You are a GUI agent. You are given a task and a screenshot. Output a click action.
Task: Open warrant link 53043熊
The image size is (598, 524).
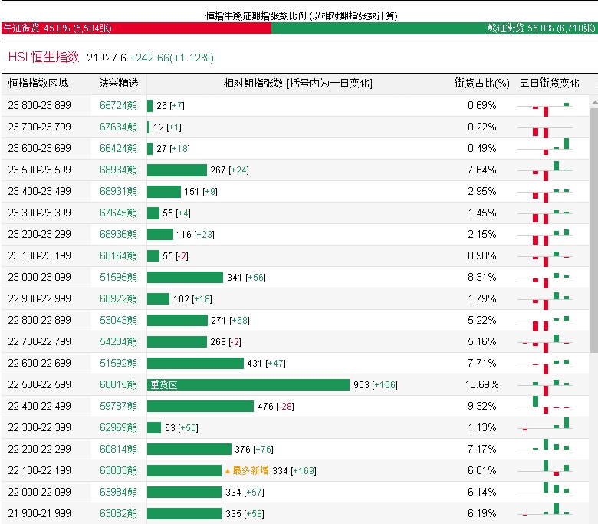[118, 320]
